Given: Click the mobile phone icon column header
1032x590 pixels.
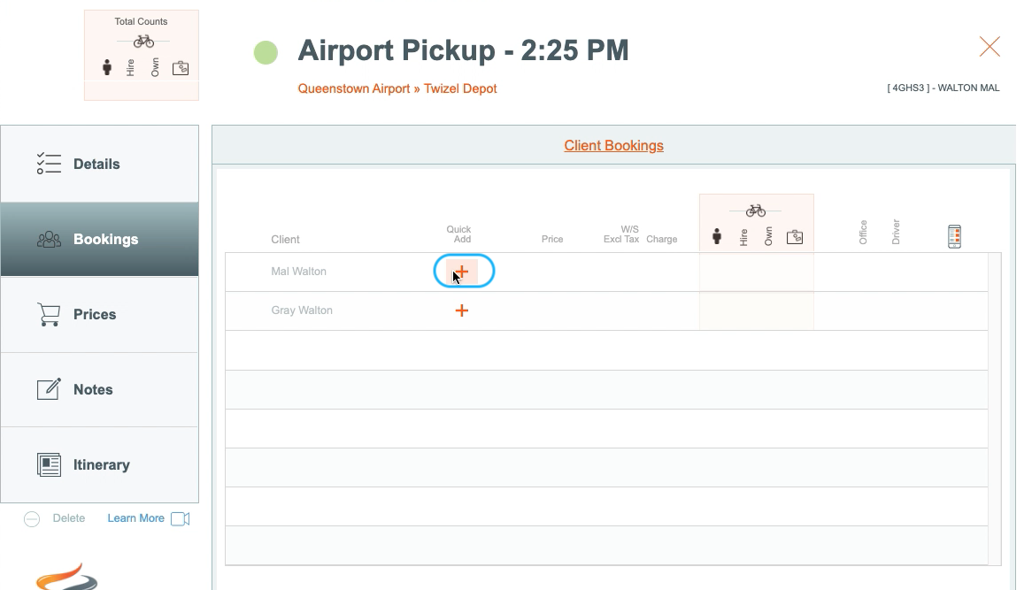Looking at the screenshot, I should coord(954,236).
